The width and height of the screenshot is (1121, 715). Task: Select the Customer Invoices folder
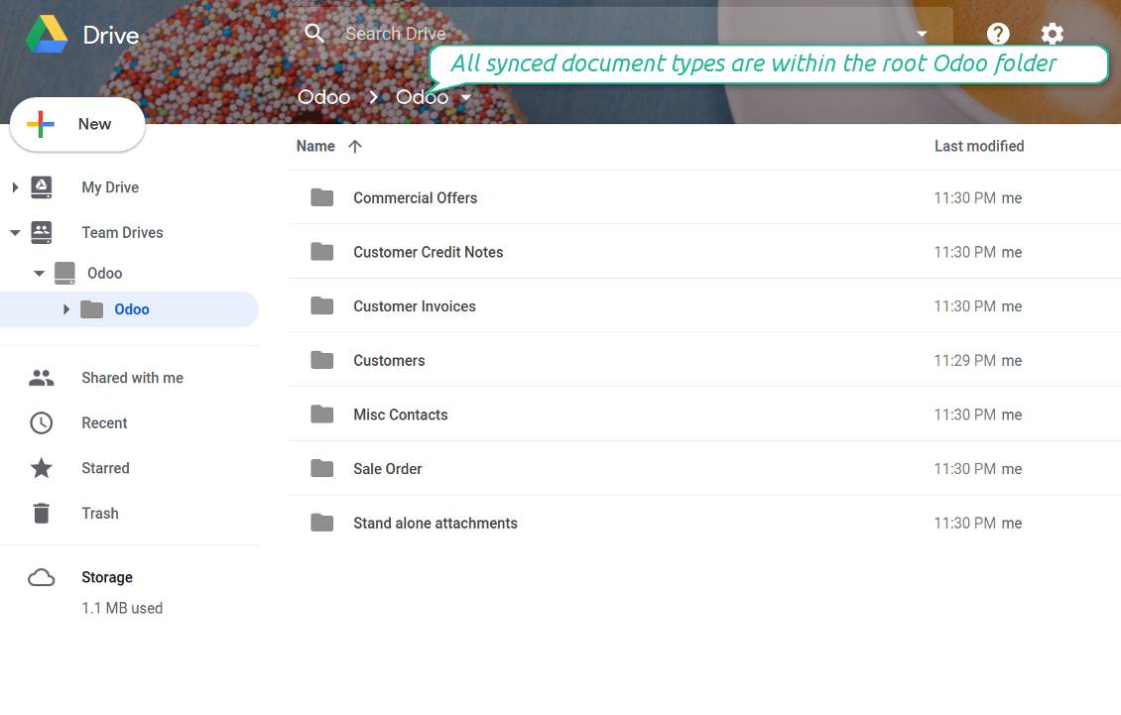[704, 306]
